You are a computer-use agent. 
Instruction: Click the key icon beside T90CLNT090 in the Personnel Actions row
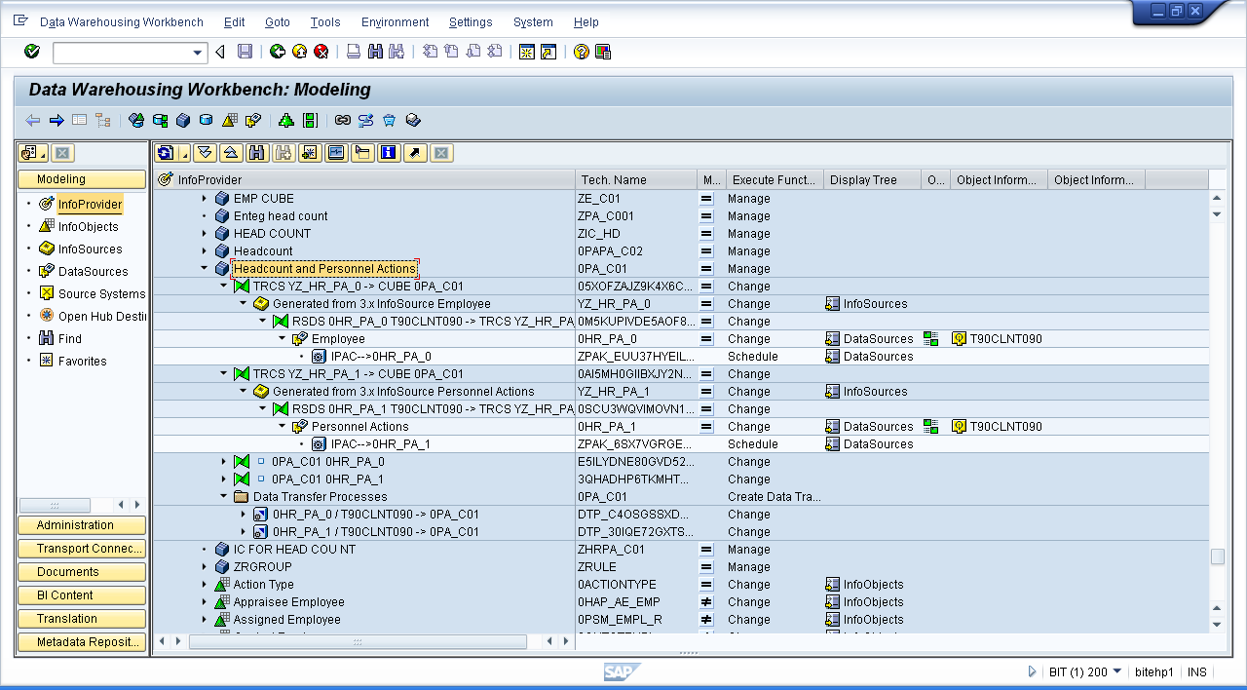(x=959, y=426)
